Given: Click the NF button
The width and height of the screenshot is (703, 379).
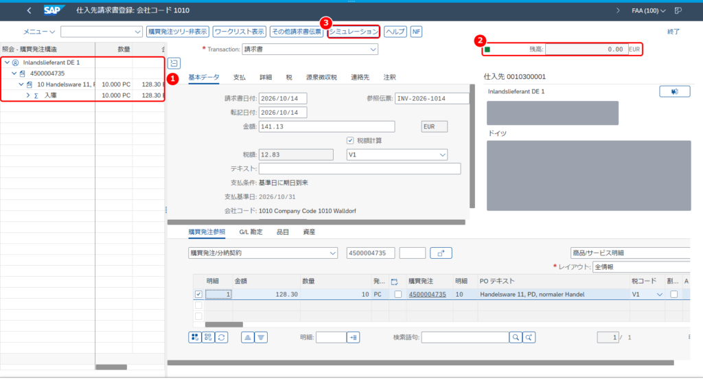Looking at the screenshot, I should 416,32.
